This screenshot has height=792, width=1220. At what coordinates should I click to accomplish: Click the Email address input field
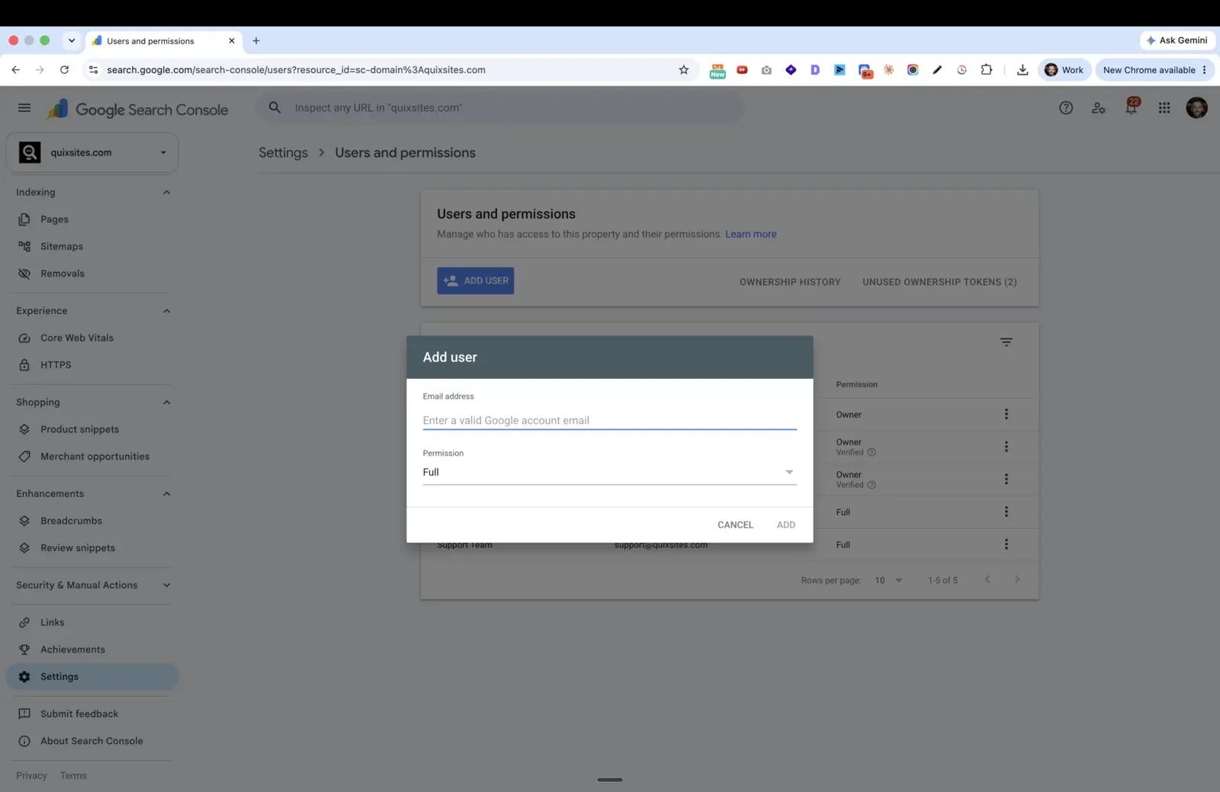coord(609,420)
